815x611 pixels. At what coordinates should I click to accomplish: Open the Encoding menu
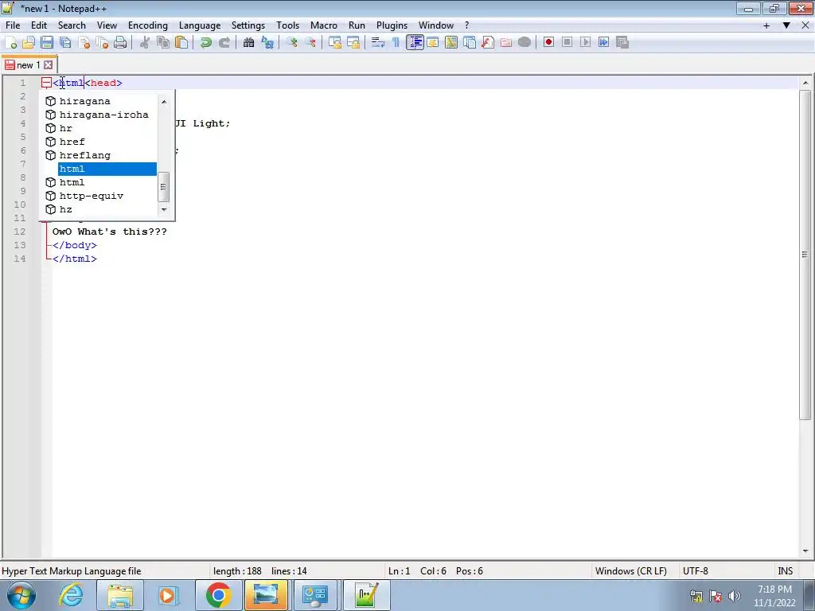(x=147, y=25)
